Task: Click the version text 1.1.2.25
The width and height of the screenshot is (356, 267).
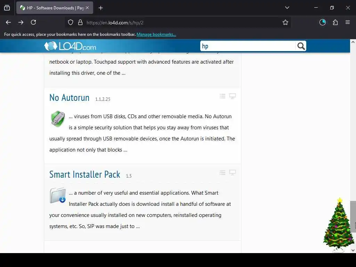Action: pos(103,99)
